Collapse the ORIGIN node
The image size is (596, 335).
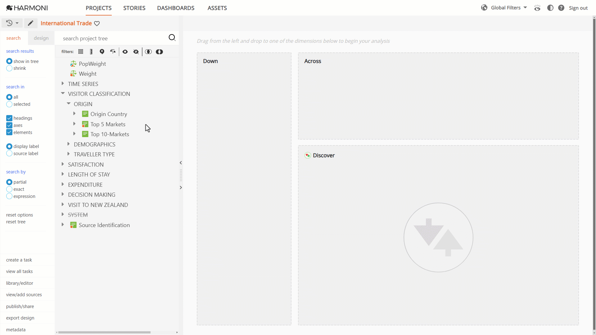click(69, 104)
